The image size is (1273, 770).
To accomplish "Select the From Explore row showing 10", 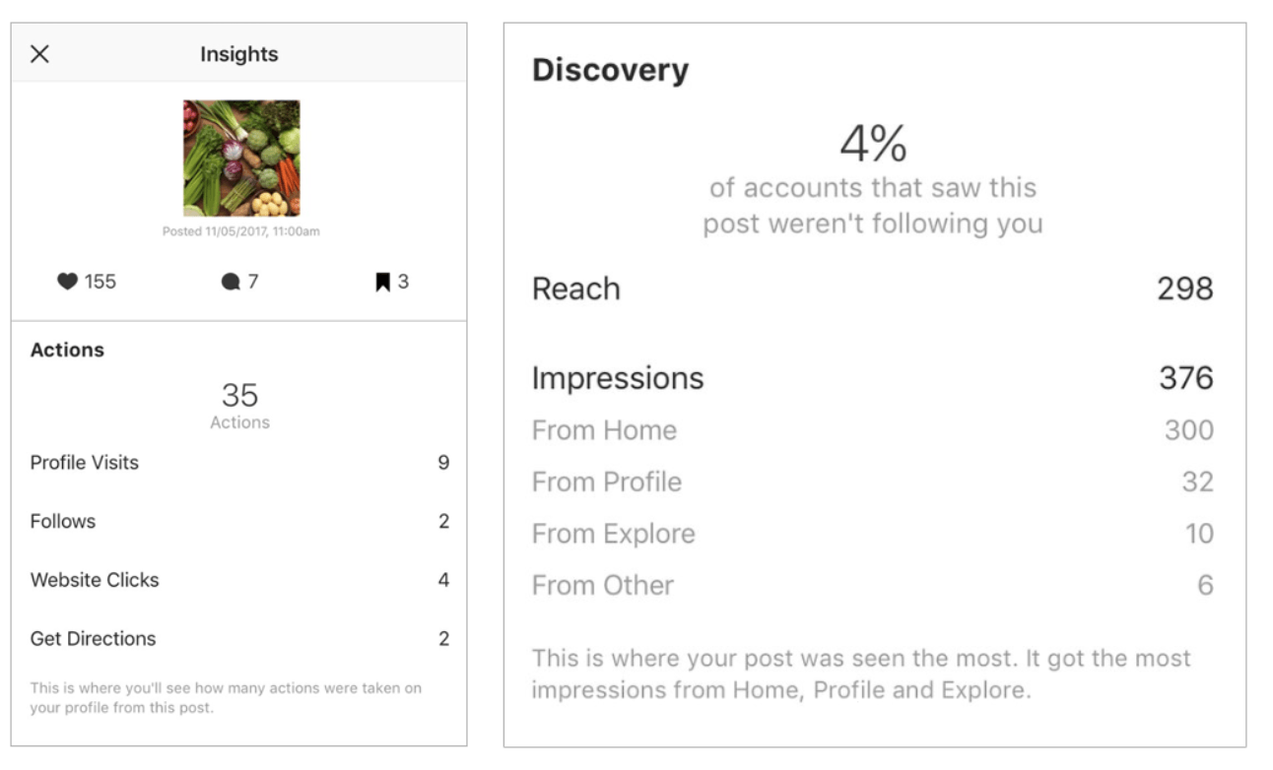I will click(x=613, y=533).
